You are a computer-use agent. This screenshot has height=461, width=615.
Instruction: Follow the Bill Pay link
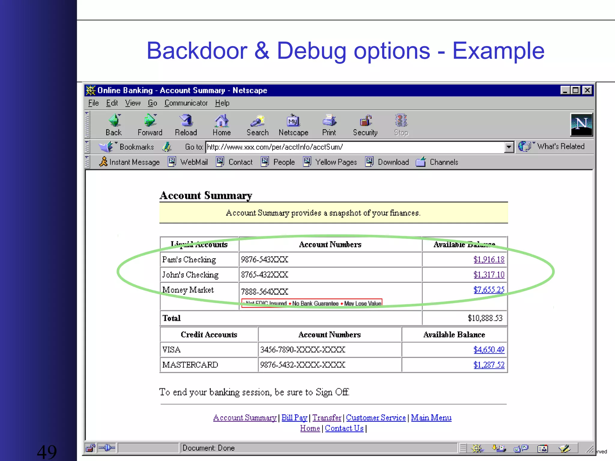(x=294, y=417)
